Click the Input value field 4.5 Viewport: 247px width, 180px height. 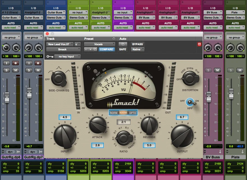[x=65, y=117]
